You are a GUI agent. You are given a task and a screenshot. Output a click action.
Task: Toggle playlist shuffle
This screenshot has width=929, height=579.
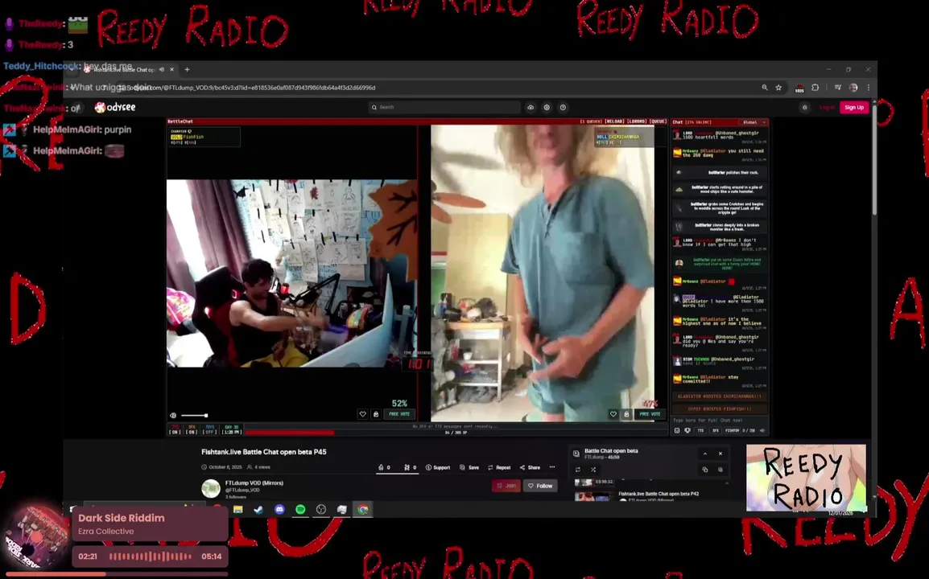(x=593, y=470)
